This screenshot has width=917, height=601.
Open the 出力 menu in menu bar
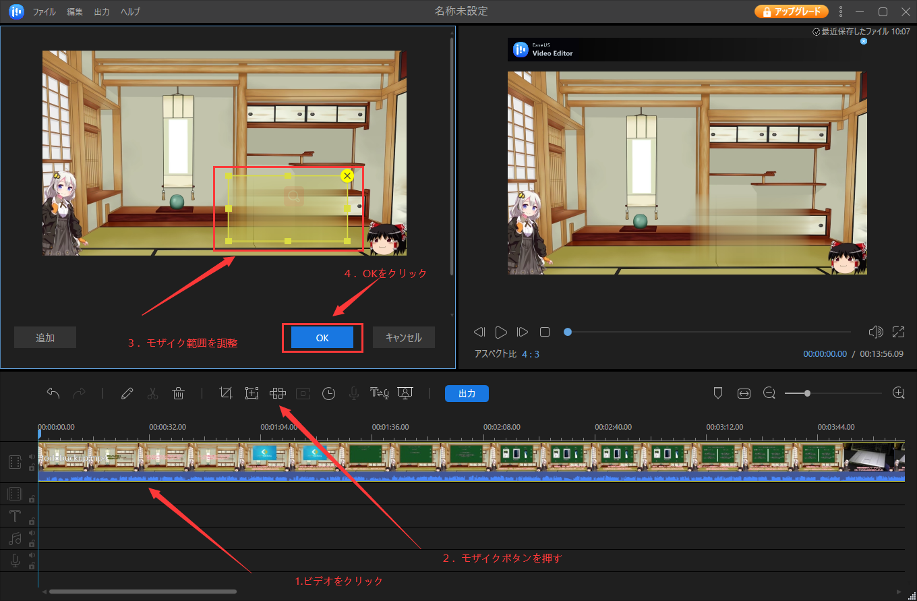click(102, 12)
